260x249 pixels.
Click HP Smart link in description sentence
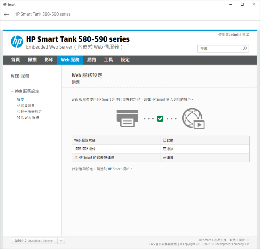pyautogui.click(x=158, y=99)
